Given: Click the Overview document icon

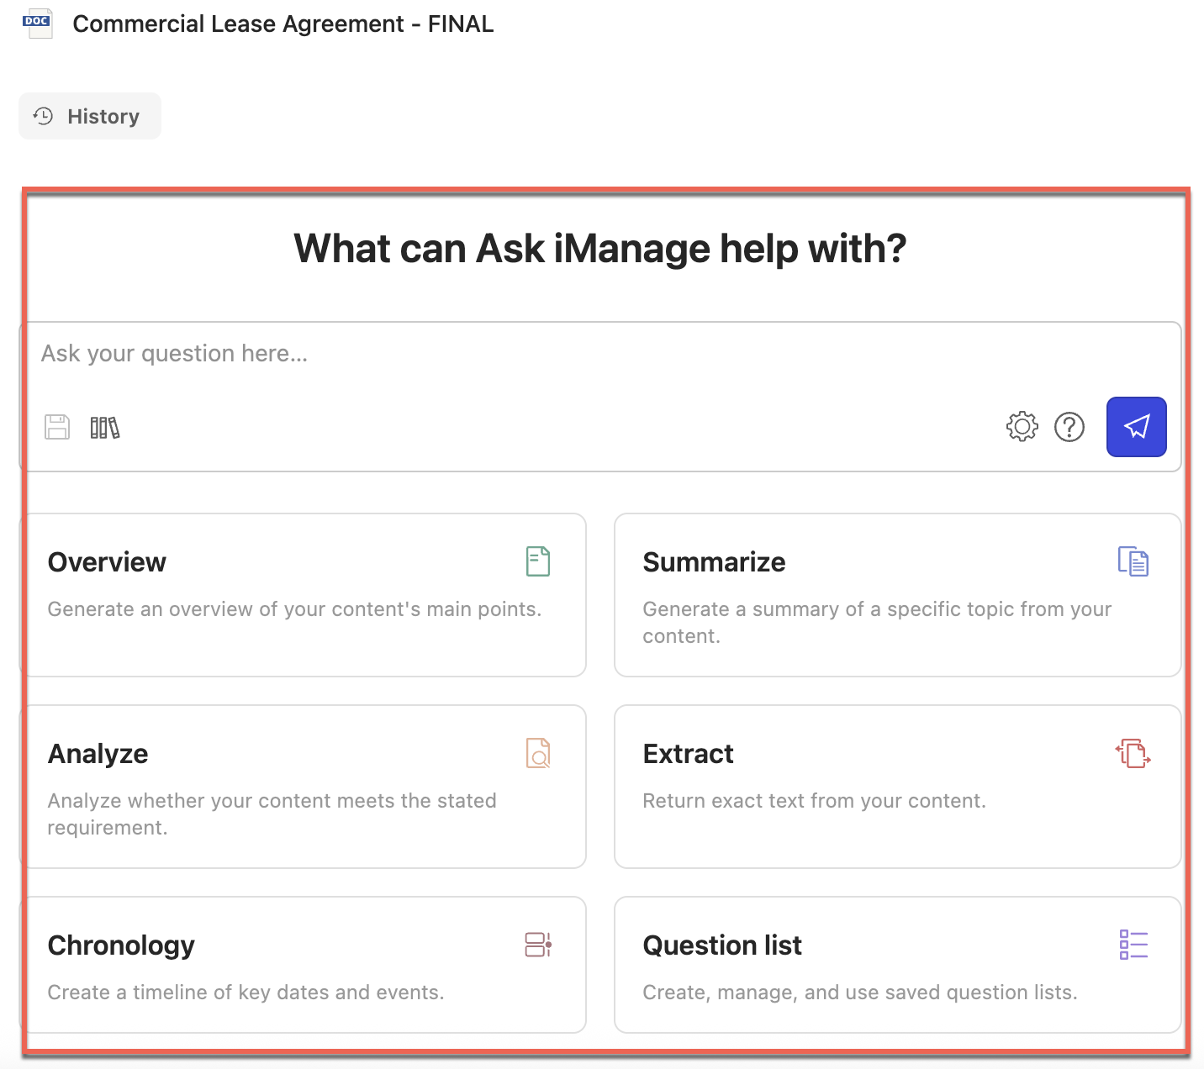Looking at the screenshot, I should pos(537,561).
